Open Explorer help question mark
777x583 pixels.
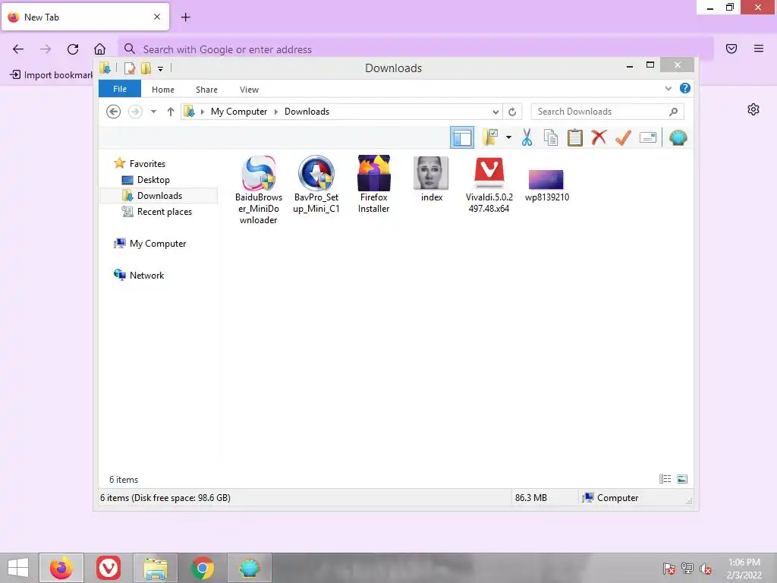pos(685,88)
